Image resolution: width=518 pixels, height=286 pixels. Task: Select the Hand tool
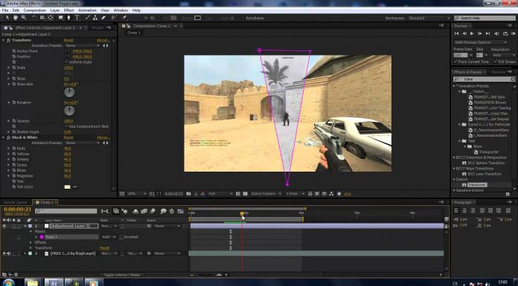(x=16, y=18)
